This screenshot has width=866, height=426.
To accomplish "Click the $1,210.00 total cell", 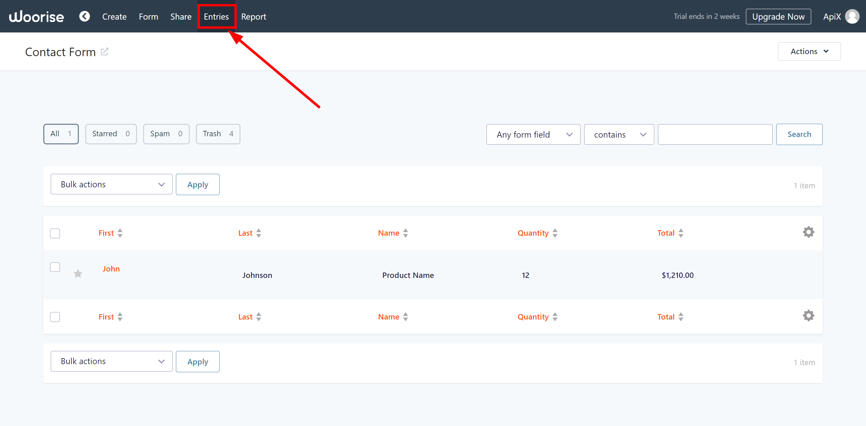I will [x=678, y=275].
